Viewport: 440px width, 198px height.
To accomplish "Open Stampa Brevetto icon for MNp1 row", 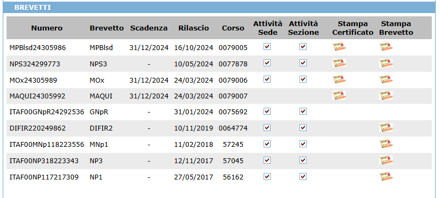I will [386, 144].
